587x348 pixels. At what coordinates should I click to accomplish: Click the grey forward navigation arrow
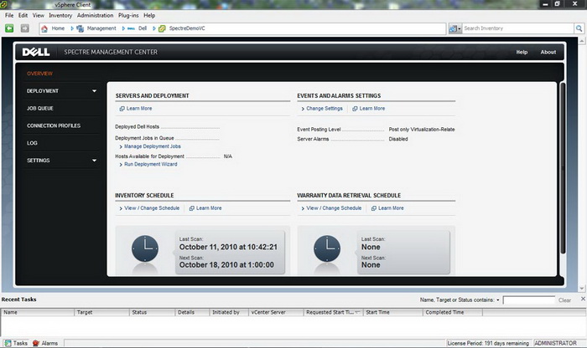24,28
